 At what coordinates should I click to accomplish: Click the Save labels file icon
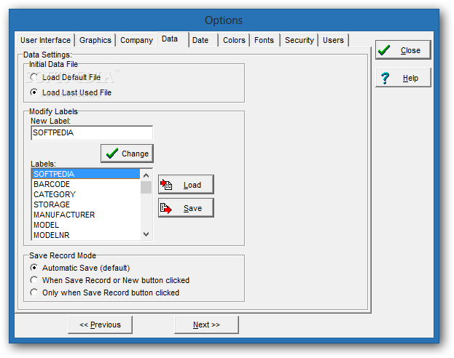point(166,208)
